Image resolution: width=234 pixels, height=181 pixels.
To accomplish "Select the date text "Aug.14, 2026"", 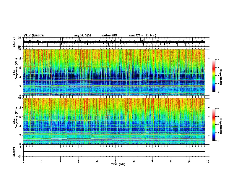I will point(82,35).
